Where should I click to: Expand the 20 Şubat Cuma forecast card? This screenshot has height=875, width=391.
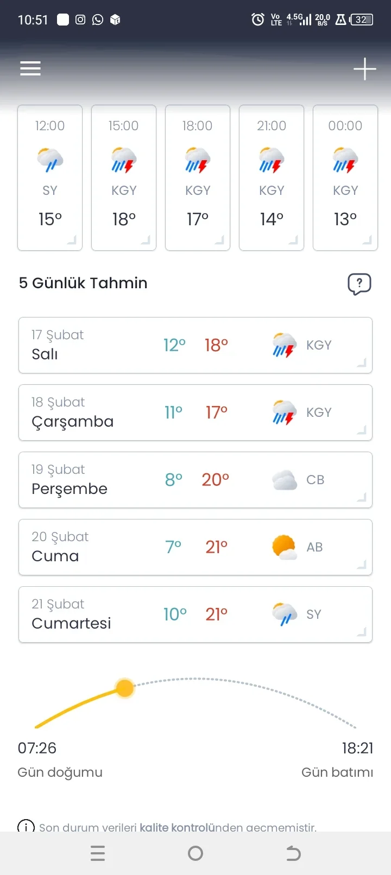click(195, 547)
